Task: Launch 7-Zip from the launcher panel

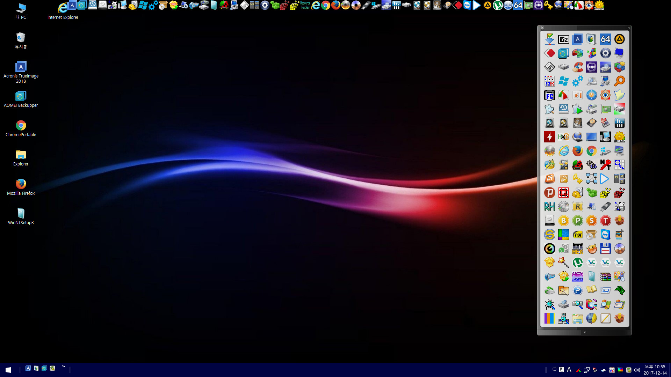Action: pyautogui.click(x=564, y=39)
